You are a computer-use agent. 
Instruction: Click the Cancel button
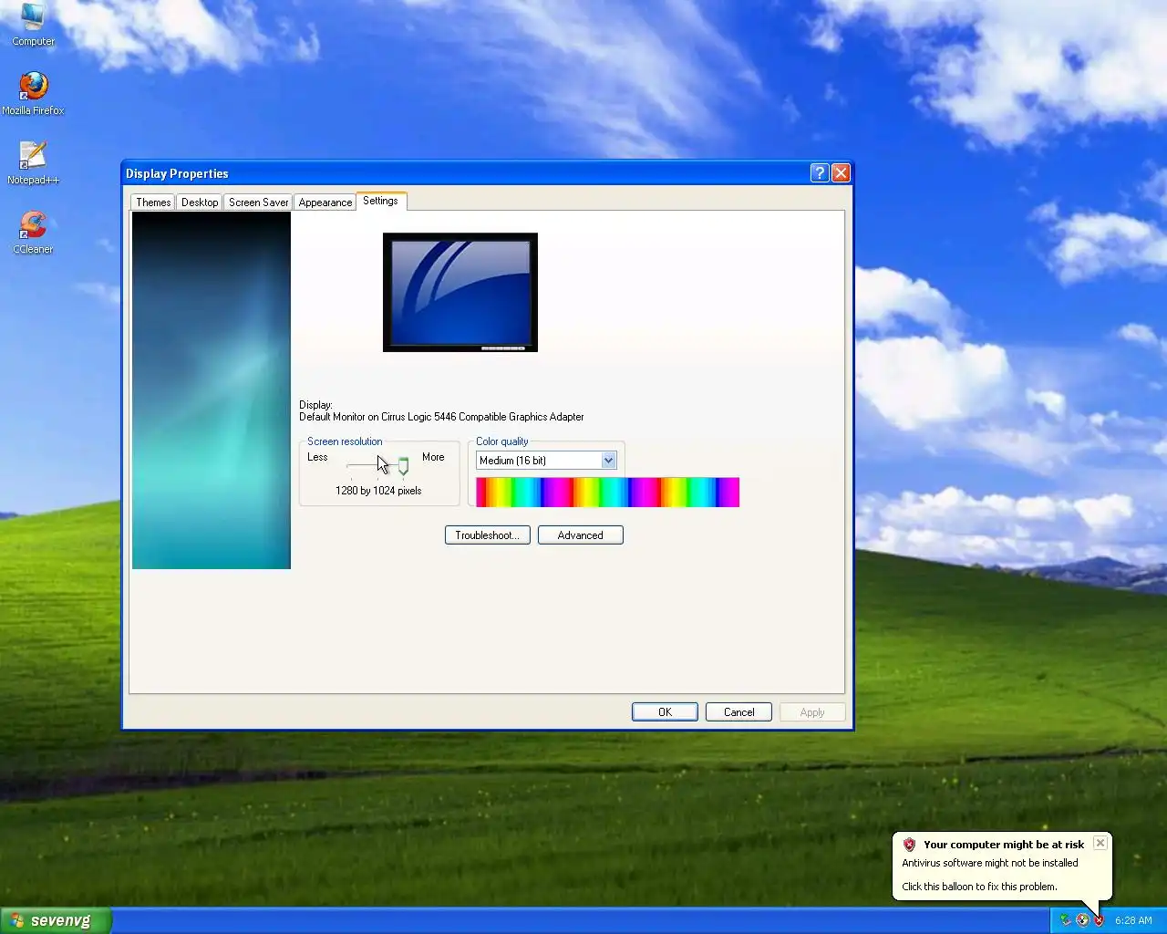pos(738,712)
